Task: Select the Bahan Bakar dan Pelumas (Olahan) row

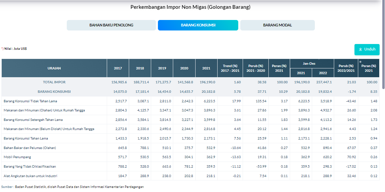Action: (30, 148)
